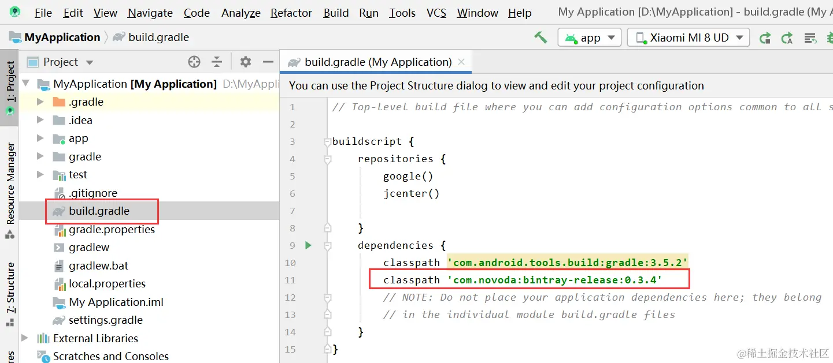The width and height of the screenshot is (833, 363).
Task: Click the Android Studio logo icon
Action: [x=15, y=12]
